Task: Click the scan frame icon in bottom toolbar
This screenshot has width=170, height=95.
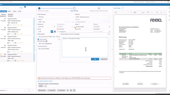Action: pyautogui.click(x=68, y=90)
